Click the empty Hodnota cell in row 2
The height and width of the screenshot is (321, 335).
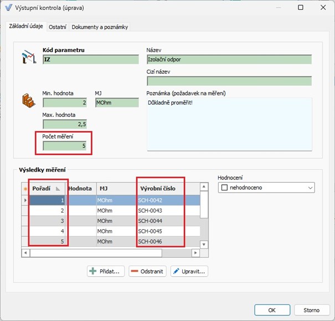(x=81, y=210)
